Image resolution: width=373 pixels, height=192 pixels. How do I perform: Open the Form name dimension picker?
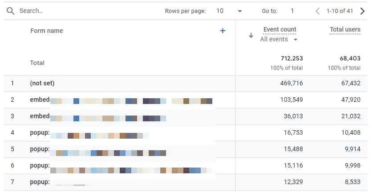[47, 31]
